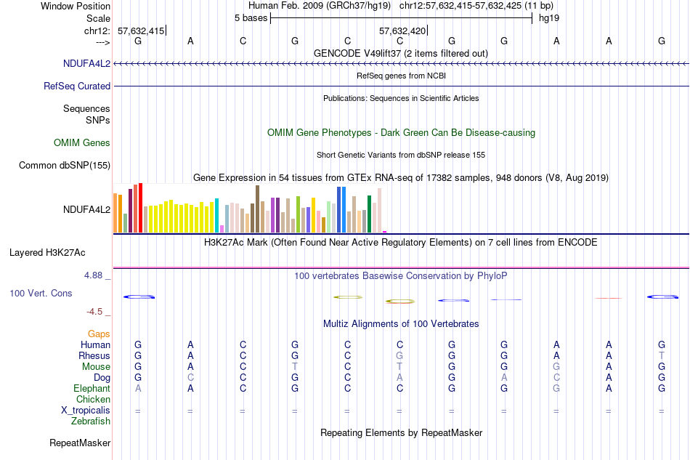Click the Chicken species row label
The image size is (690, 460).
pos(93,400)
